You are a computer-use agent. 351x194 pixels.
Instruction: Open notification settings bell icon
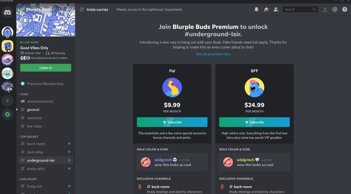(x=256, y=9)
